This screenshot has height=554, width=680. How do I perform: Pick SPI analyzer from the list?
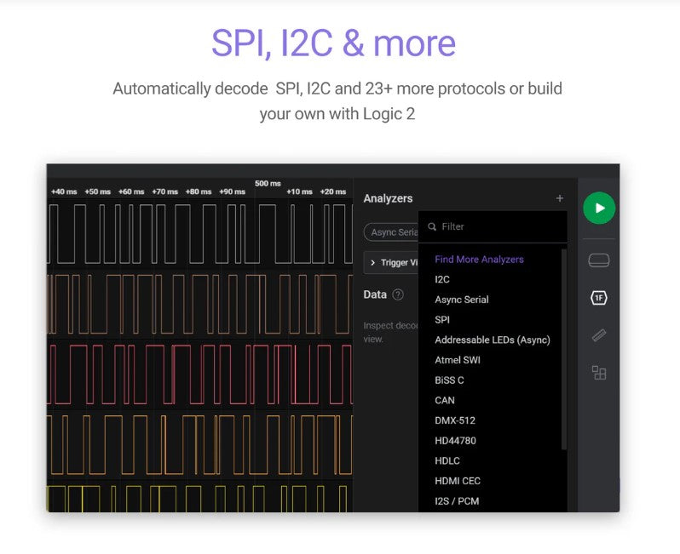tap(442, 320)
